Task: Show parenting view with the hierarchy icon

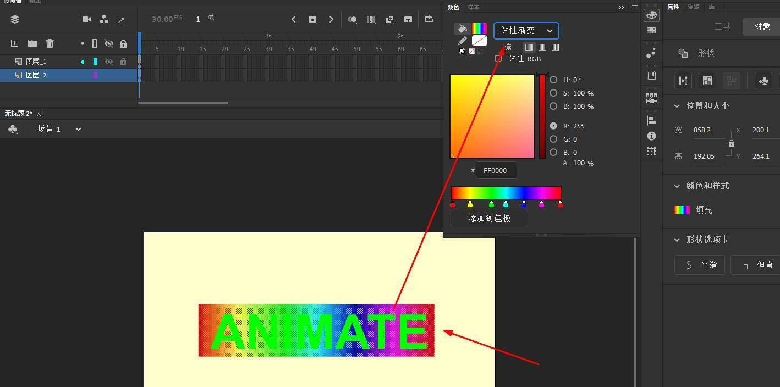Action: (x=104, y=19)
